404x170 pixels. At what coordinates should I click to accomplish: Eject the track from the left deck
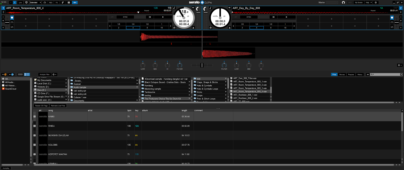tap(193, 28)
